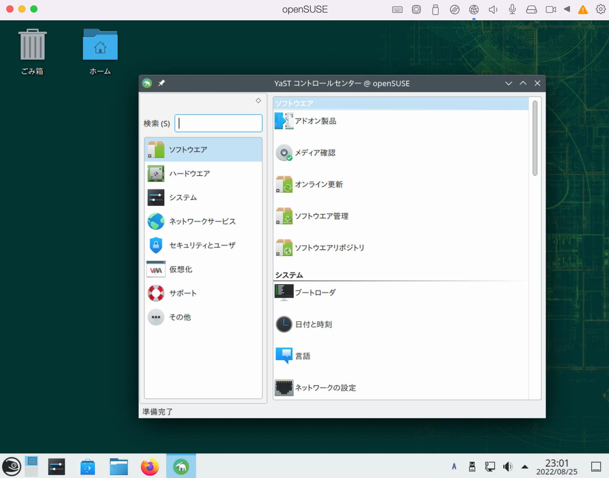Open the 言語 language module
This screenshot has height=478, width=609.
coord(302,356)
